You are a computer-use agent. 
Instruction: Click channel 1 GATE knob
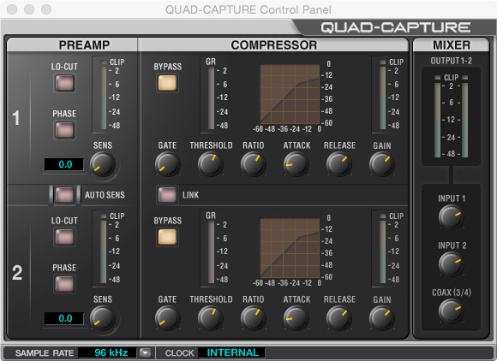[167, 164]
